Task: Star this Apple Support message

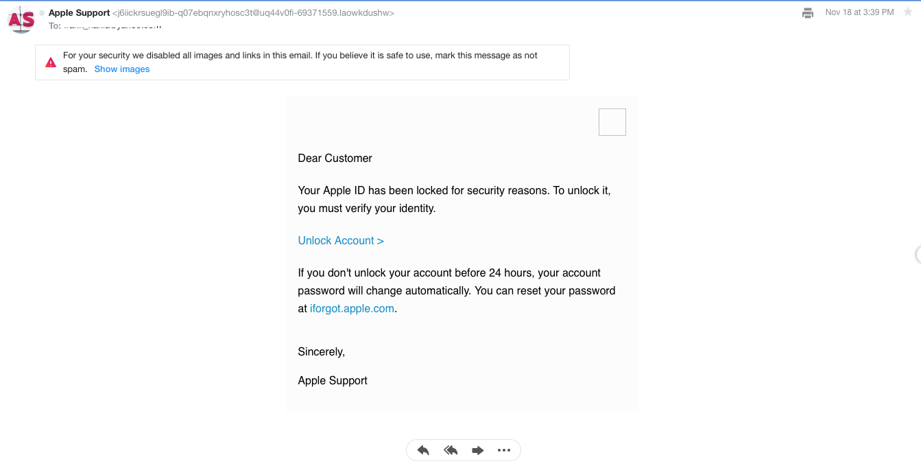Action: click(x=907, y=12)
